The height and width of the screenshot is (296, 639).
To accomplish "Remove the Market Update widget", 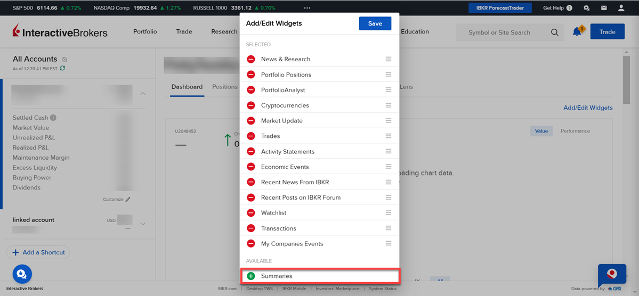I will pos(251,121).
